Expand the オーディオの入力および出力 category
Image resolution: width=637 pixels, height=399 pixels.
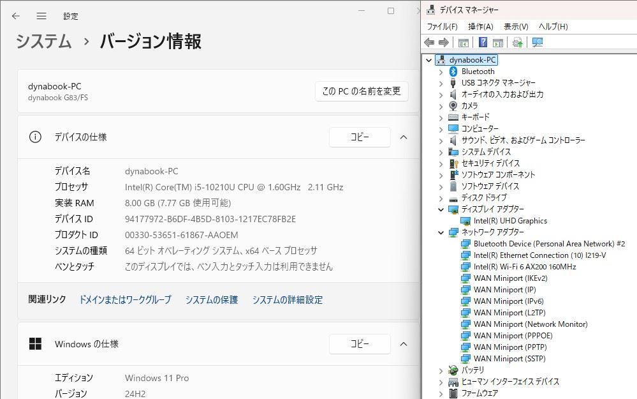coord(441,94)
